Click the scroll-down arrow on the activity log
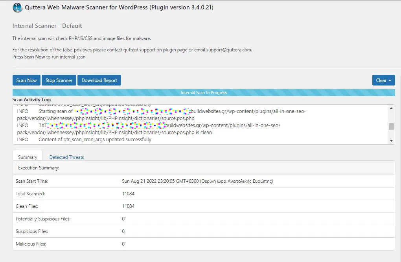This screenshot has height=262, width=401. click(391, 140)
